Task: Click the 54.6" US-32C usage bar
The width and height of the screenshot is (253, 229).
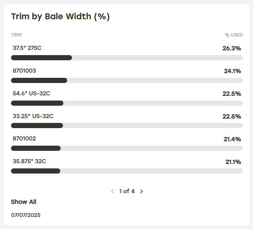Action: 127,103
